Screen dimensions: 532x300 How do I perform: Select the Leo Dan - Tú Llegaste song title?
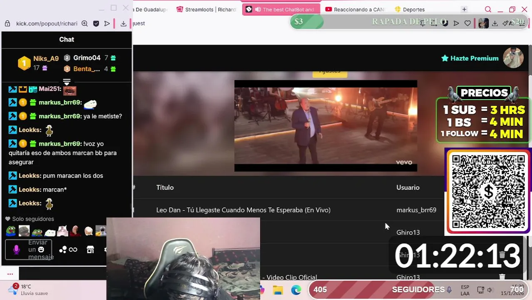point(244,210)
